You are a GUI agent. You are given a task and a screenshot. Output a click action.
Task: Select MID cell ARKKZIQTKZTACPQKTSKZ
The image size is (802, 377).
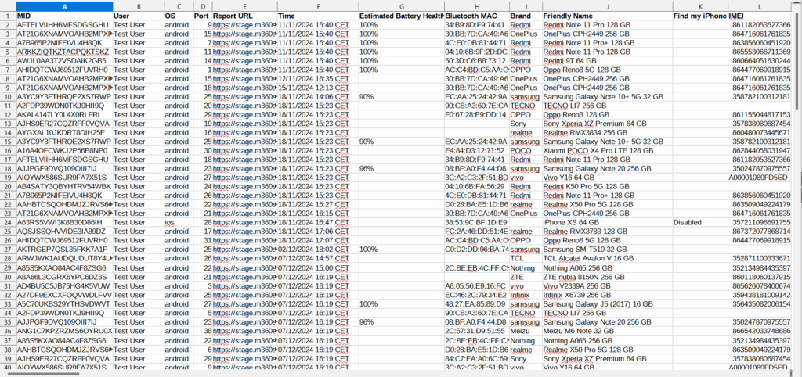click(64, 52)
